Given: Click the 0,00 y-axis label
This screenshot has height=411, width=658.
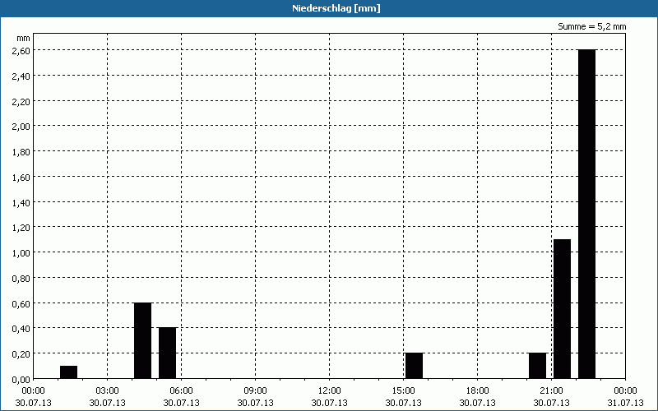Looking at the screenshot, I should (x=21, y=380).
